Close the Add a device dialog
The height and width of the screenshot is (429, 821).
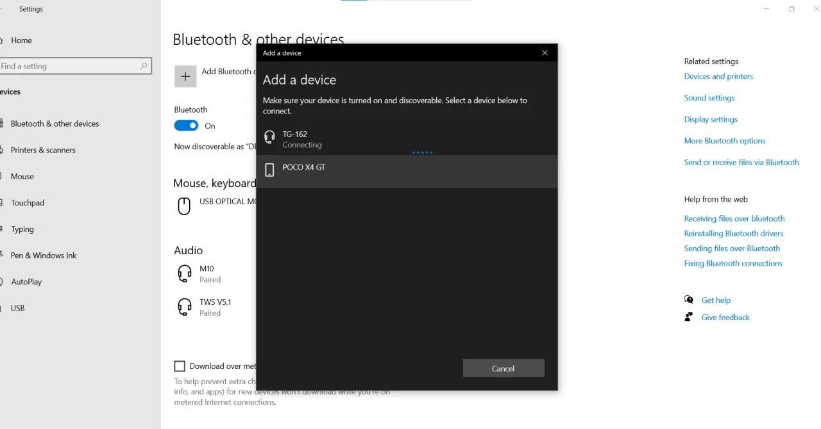(545, 53)
